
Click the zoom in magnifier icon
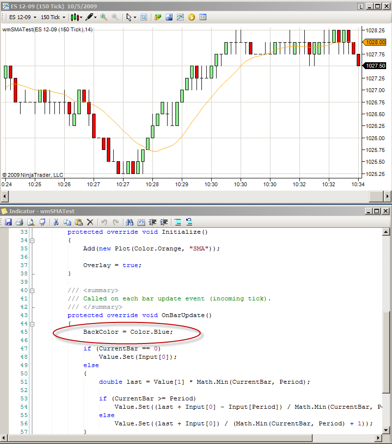pos(104,17)
